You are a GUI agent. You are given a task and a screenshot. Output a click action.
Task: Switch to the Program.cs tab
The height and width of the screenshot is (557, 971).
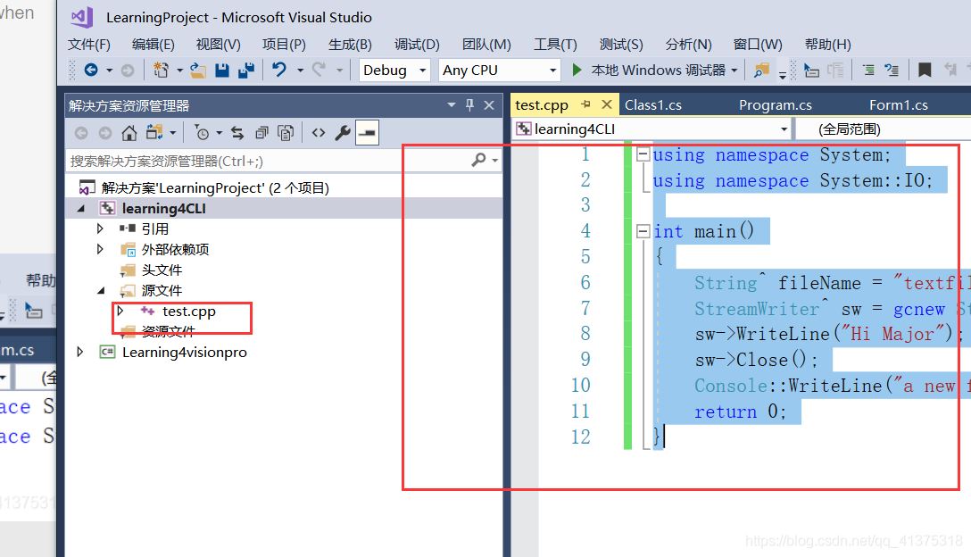(x=775, y=105)
